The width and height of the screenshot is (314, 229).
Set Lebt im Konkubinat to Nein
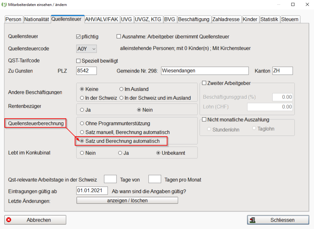tap(82, 153)
